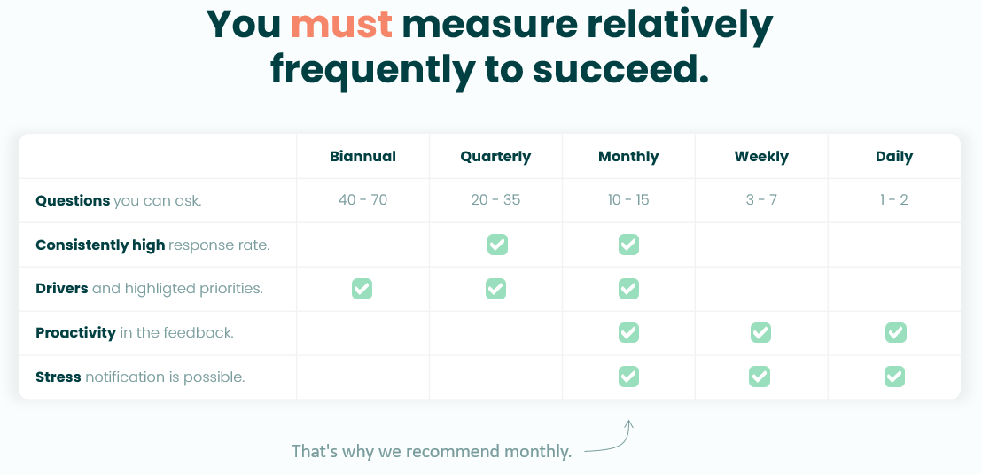Image resolution: width=982 pixels, height=474 pixels.
Task: Click the 'That's why we recommend monthly' text
Action: [432, 452]
